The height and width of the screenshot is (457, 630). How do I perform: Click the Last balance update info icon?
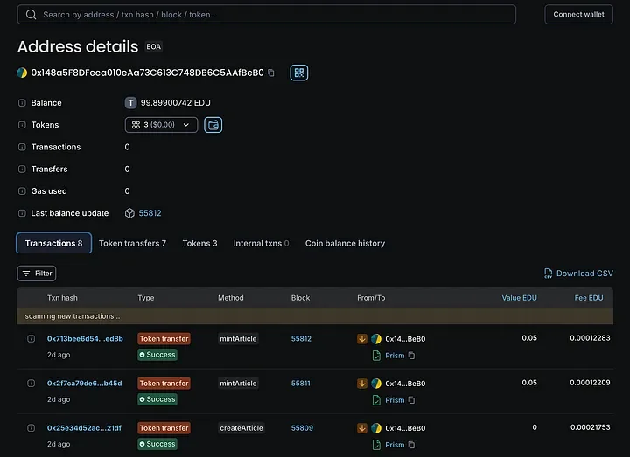pos(22,213)
